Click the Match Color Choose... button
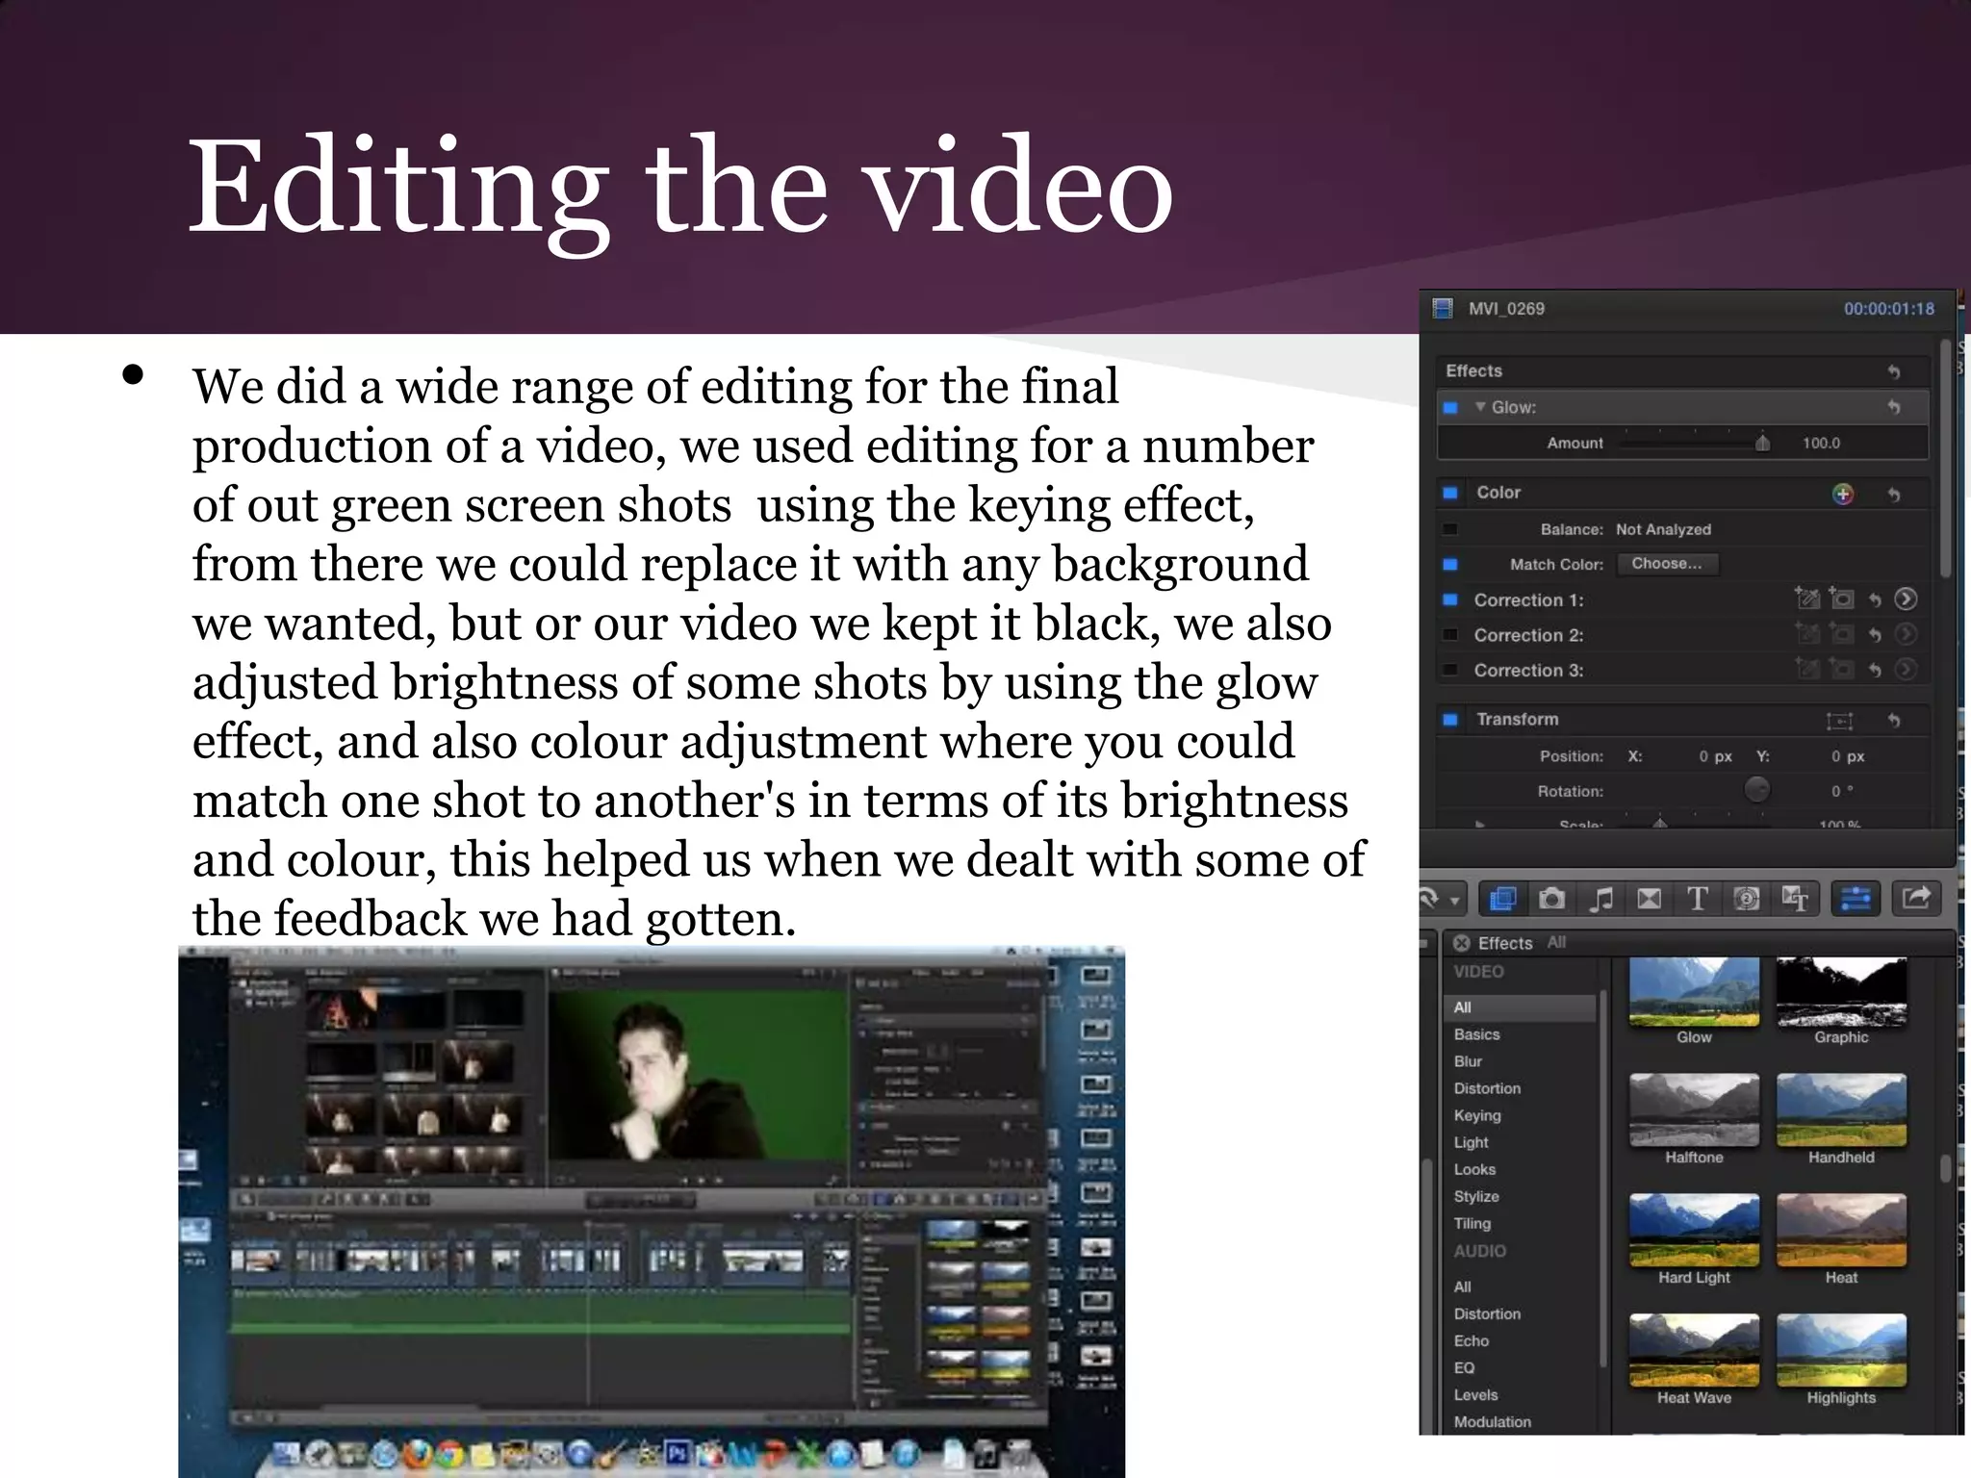 (x=1667, y=564)
